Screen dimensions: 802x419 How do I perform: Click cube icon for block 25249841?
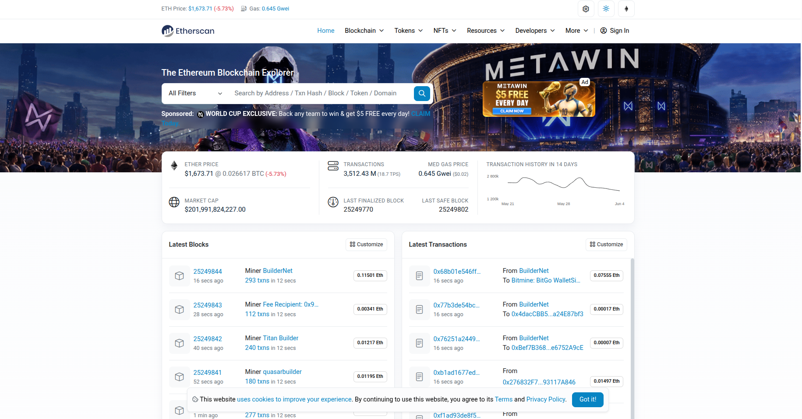179,377
